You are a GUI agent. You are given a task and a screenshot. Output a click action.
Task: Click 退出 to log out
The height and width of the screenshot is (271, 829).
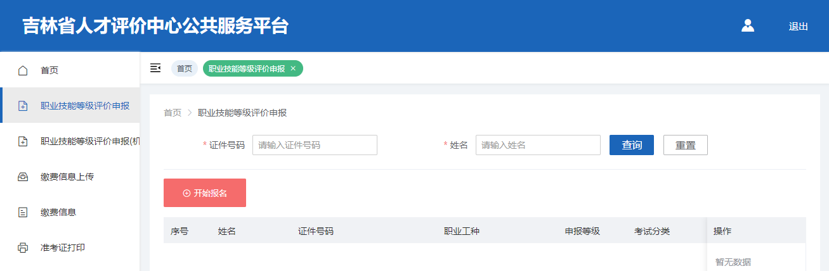(798, 27)
